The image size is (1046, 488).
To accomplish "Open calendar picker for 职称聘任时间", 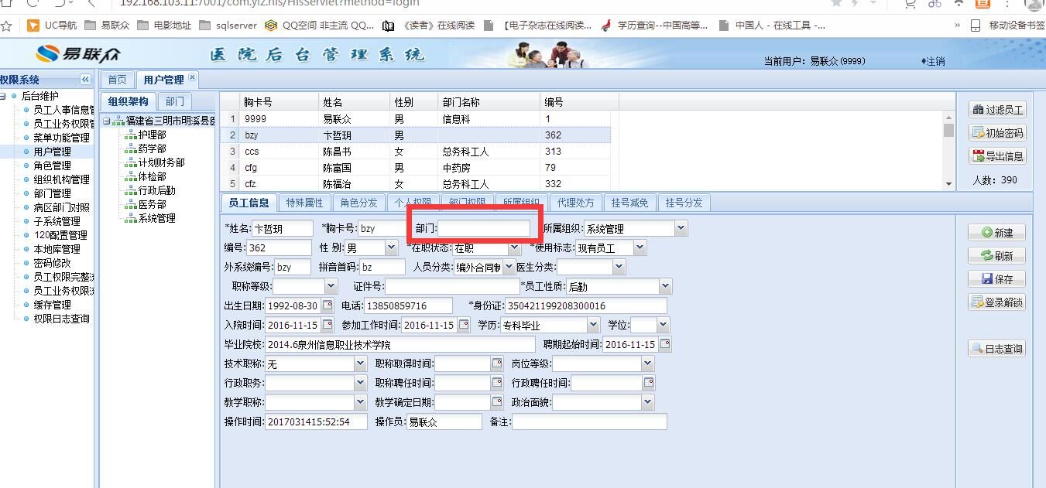I will tap(497, 383).
